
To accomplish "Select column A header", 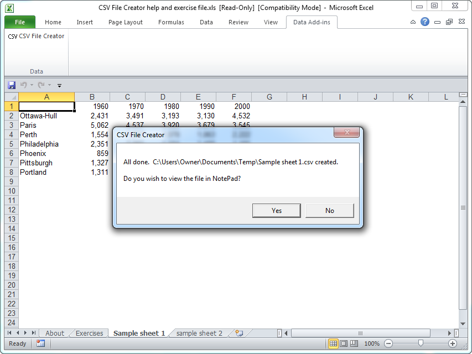I will (46, 97).
